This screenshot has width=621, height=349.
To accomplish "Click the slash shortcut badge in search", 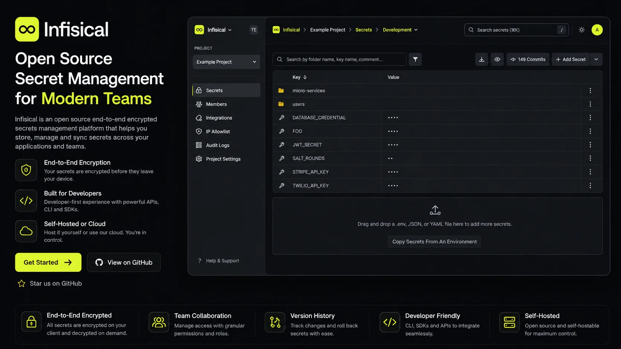I will (562, 30).
